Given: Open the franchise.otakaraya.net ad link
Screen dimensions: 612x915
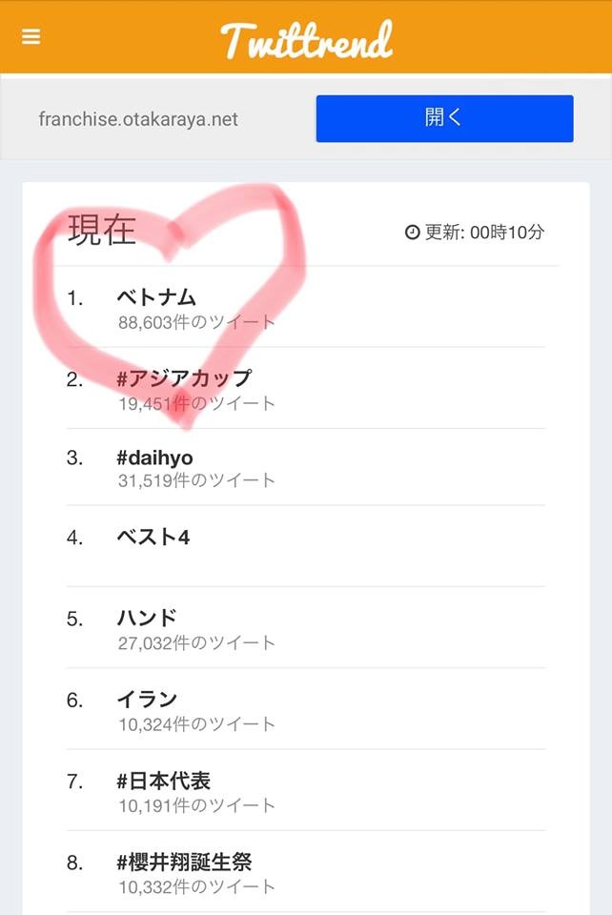Looking at the screenshot, I should click(138, 119).
